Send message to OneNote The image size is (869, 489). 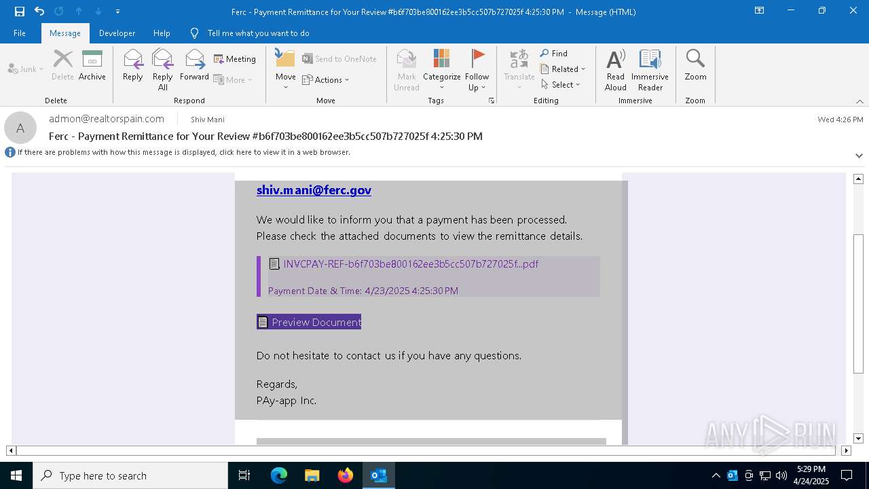339,59
